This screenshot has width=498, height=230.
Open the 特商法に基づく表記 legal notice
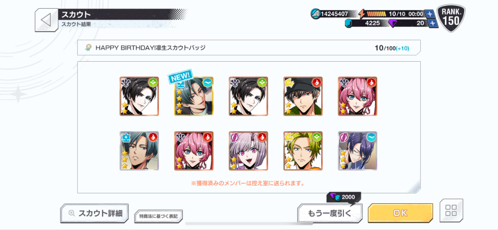click(159, 216)
